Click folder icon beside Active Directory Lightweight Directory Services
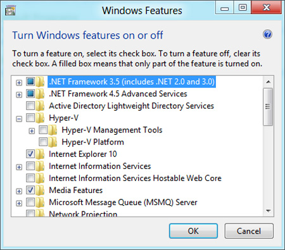 point(40,106)
